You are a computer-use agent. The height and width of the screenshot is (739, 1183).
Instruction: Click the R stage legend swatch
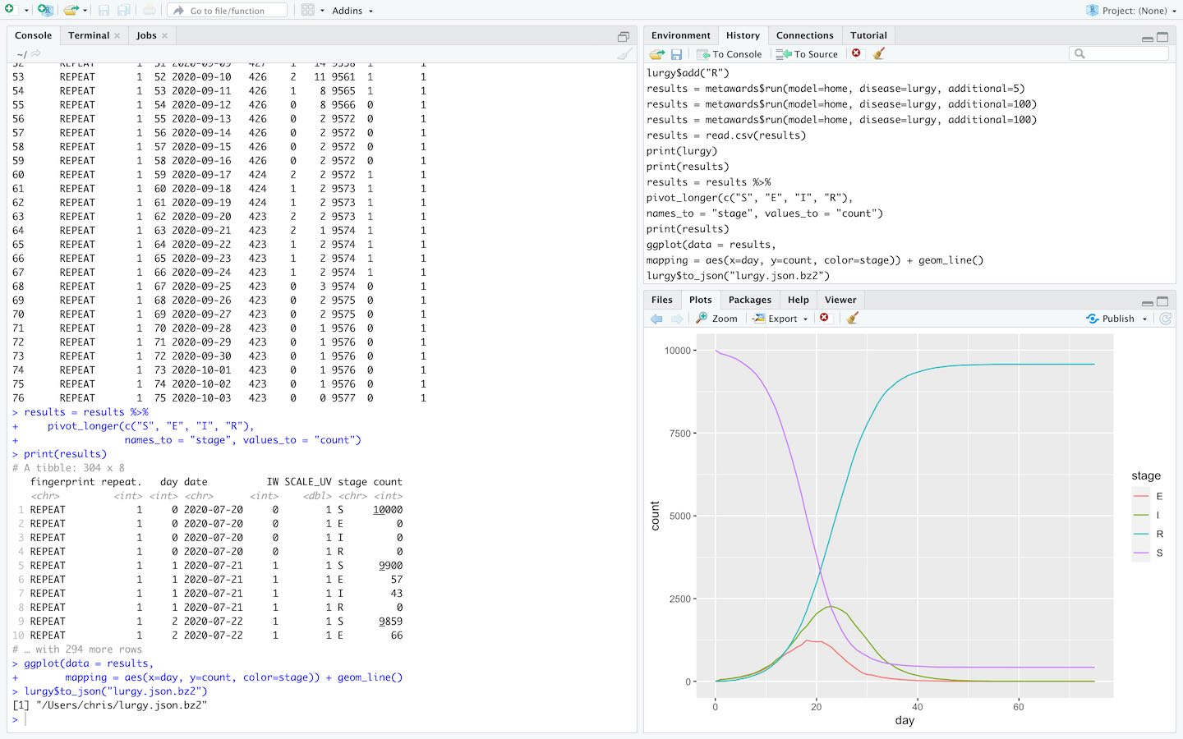(1140, 534)
